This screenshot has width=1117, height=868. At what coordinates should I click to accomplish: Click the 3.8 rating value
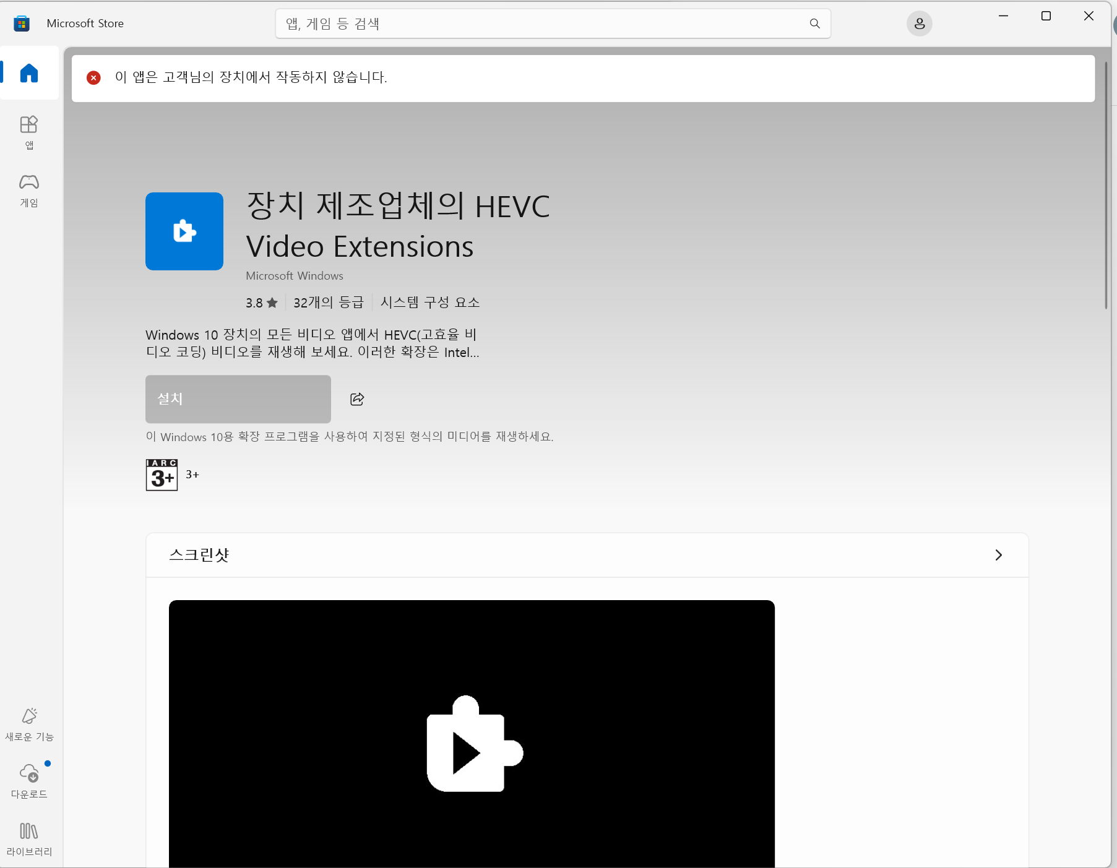254,303
